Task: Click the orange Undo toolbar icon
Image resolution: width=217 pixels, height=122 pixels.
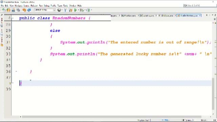Action: pos(24,10)
